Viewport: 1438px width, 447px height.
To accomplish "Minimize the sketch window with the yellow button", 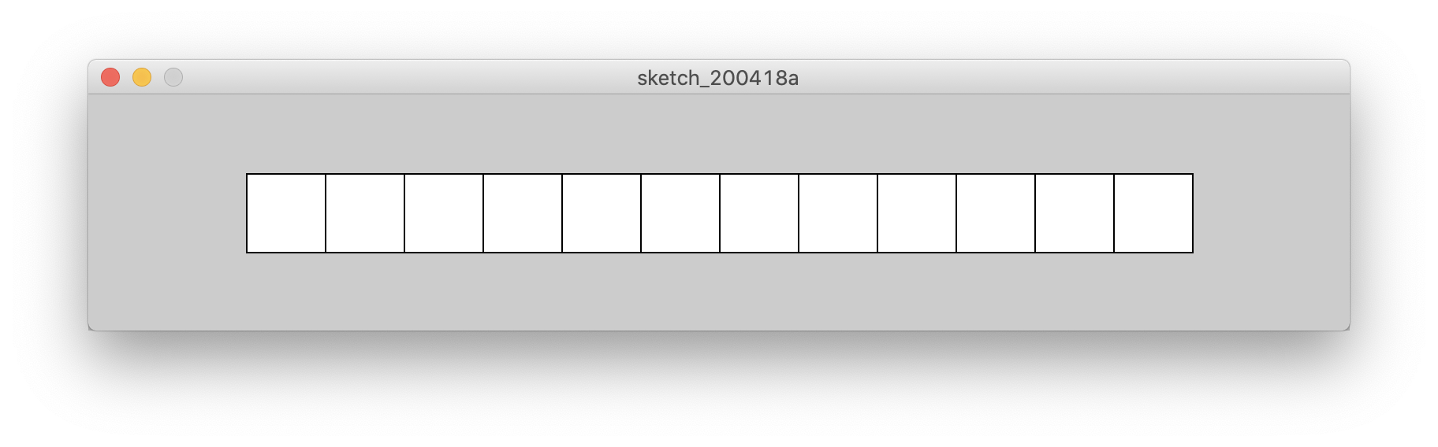I will pos(142,77).
